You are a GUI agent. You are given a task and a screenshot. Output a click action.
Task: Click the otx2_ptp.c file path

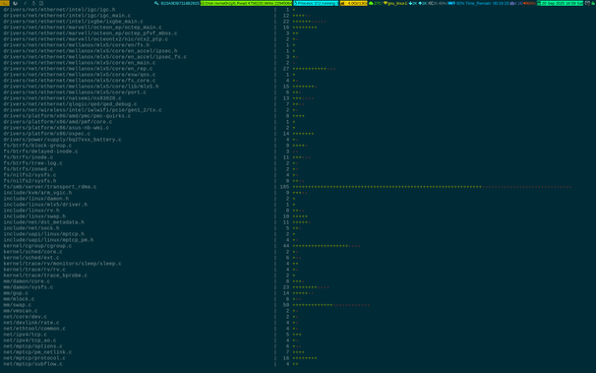pyautogui.click(x=86, y=39)
